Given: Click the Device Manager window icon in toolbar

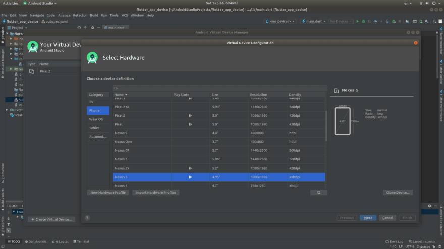Looking at the screenshot, I should (415, 21).
